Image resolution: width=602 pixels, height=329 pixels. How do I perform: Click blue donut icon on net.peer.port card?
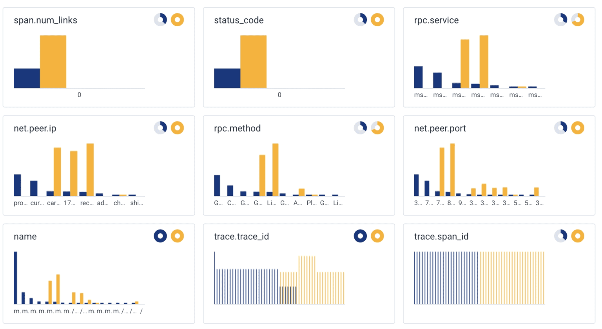point(561,128)
